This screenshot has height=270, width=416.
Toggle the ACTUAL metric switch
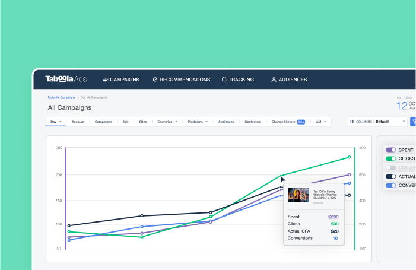[391, 176]
